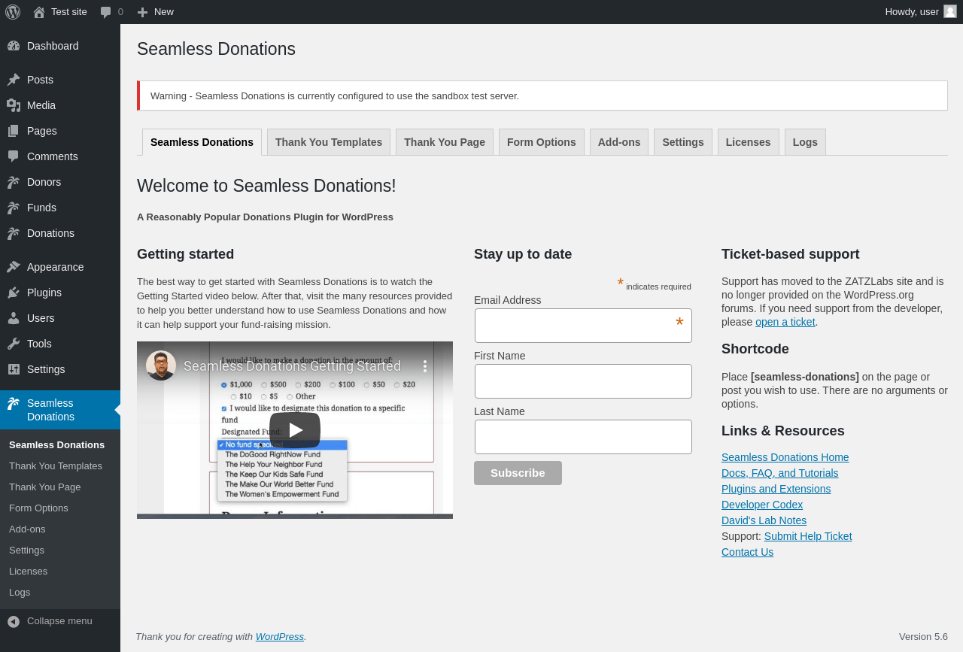Click the Submit Help Ticket link
This screenshot has width=963, height=652.
(x=808, y=536)
